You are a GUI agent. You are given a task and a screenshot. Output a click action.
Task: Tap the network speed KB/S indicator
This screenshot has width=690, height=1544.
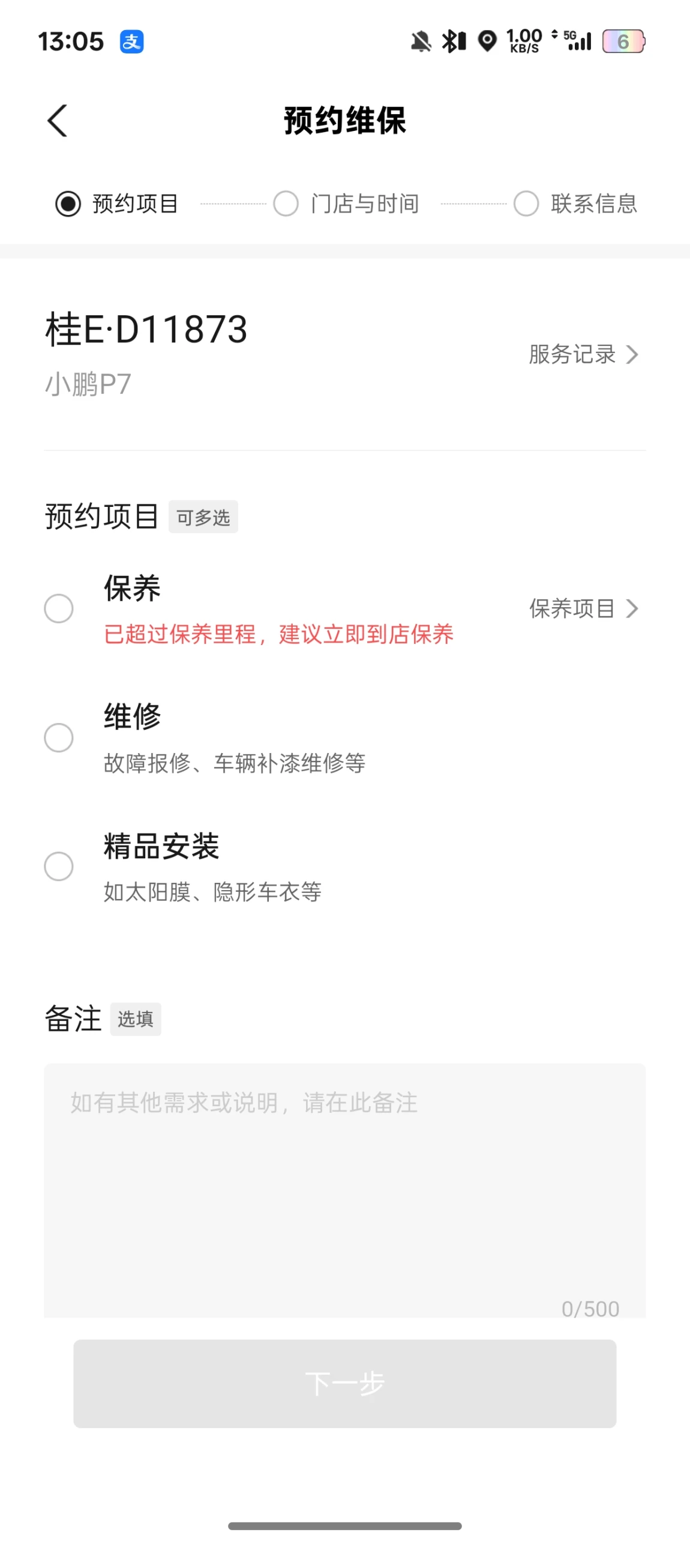click(x=524, y=41)
